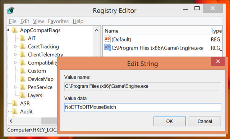Click the horizontal scrollbar thumb in tree pane
The height and width of the screenshot is (139, 230).
(x=49, y=121)
